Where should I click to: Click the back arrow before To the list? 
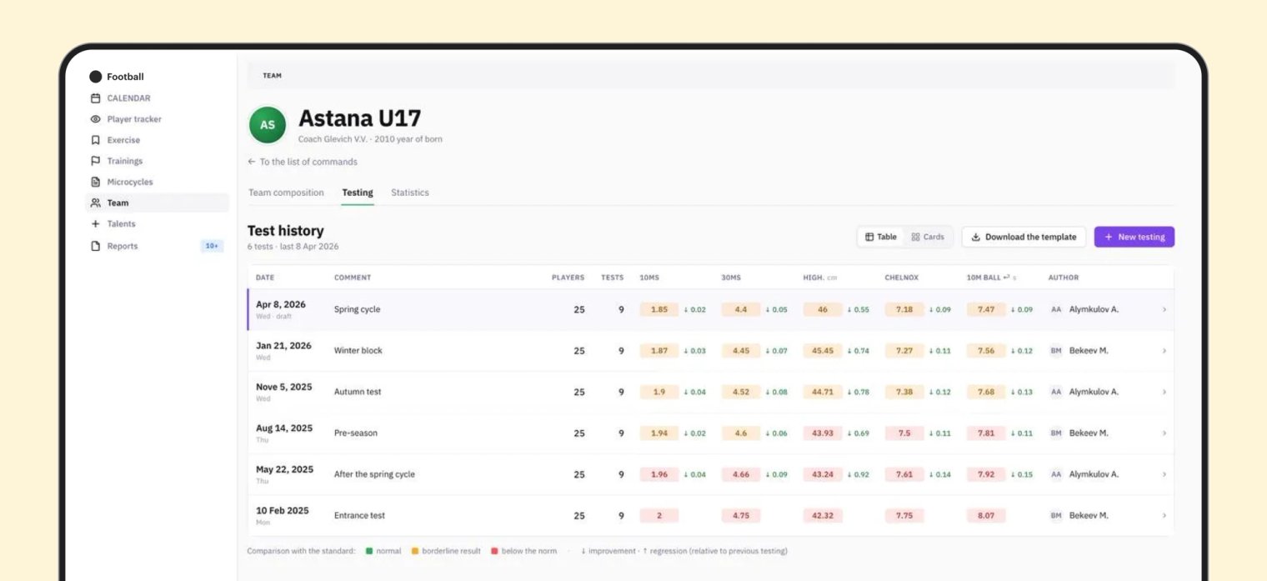(252, 162)
